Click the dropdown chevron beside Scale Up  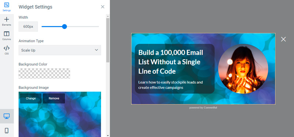point(96,50)
